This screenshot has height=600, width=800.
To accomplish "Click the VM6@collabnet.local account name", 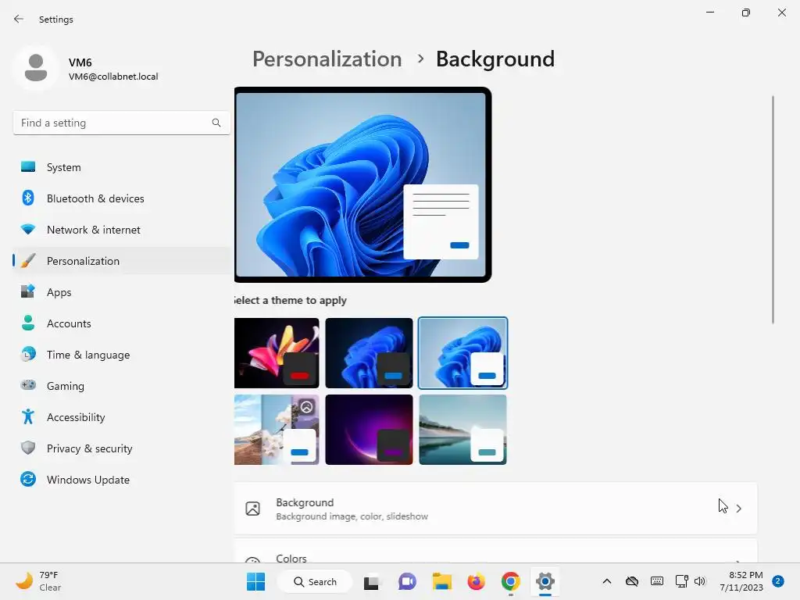I will coord(113,77).
